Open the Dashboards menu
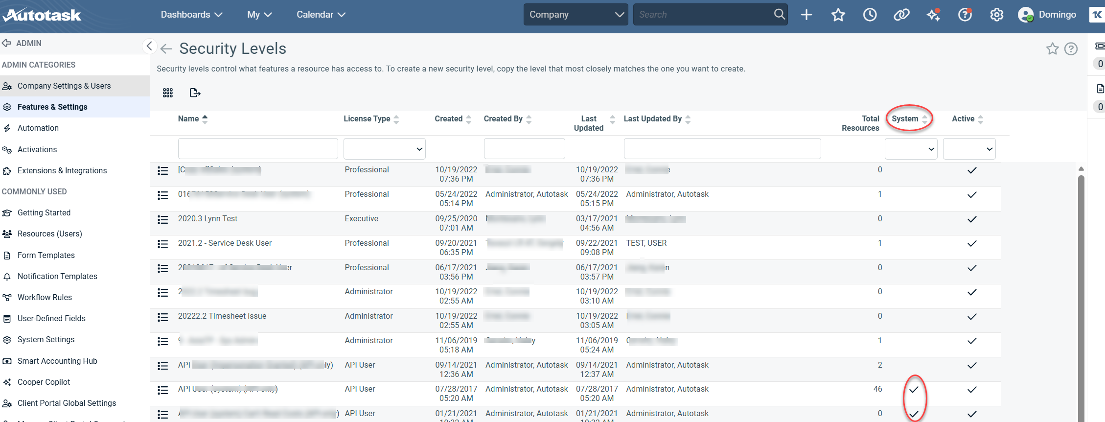This screenshot has width=1105, height=422. click(x=191, y=15)
